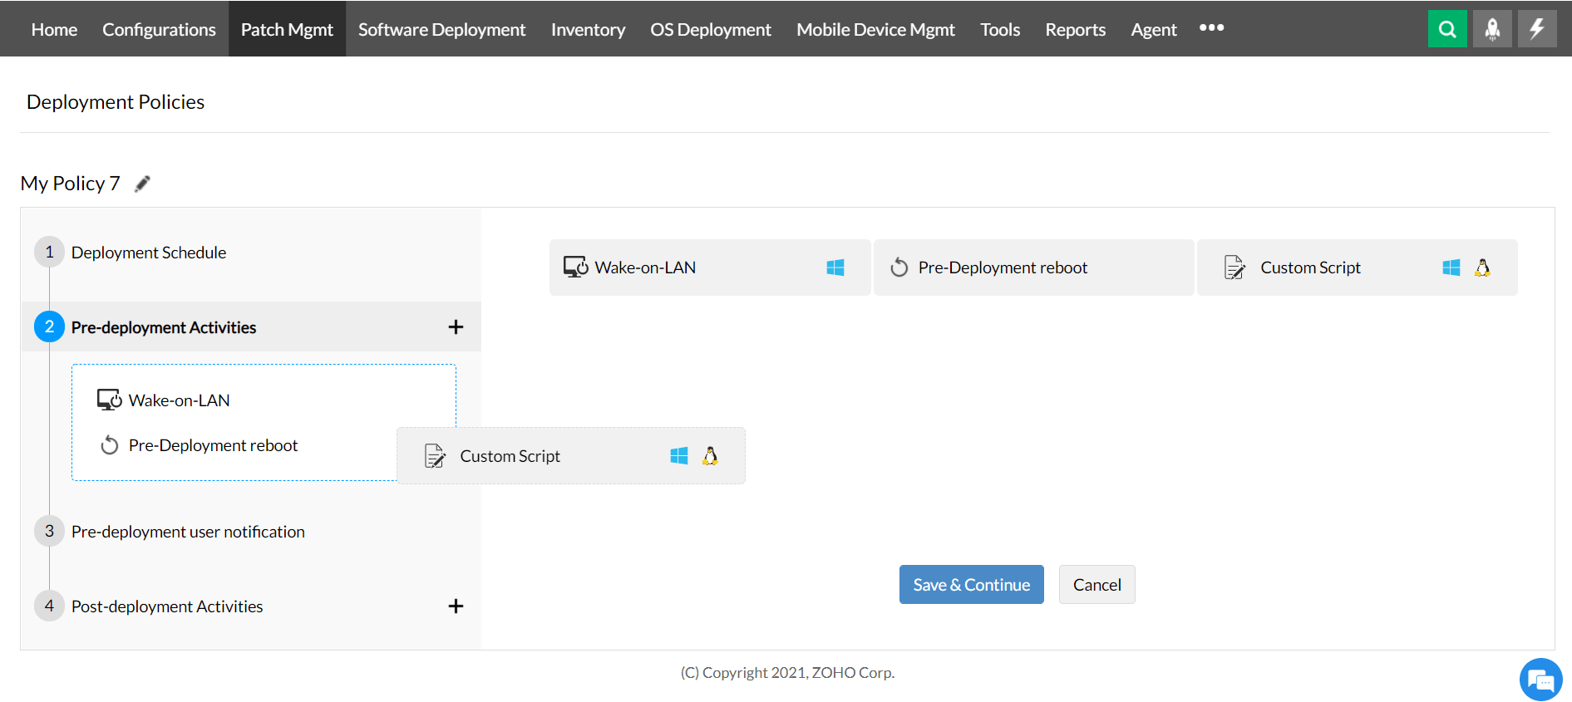Click the My Policy 7 title
The image size is (1572, 702).
pyautogui.click(x=71, y=184)
